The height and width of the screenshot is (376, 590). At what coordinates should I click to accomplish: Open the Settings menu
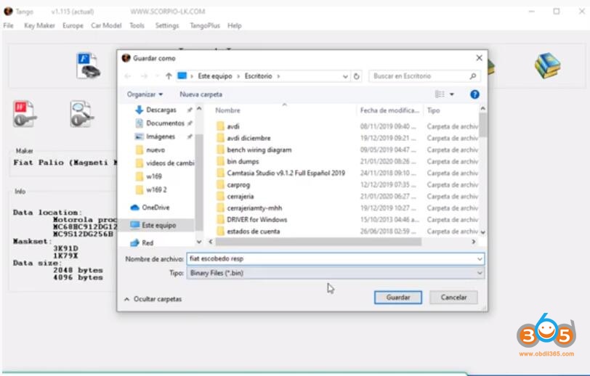167,25
